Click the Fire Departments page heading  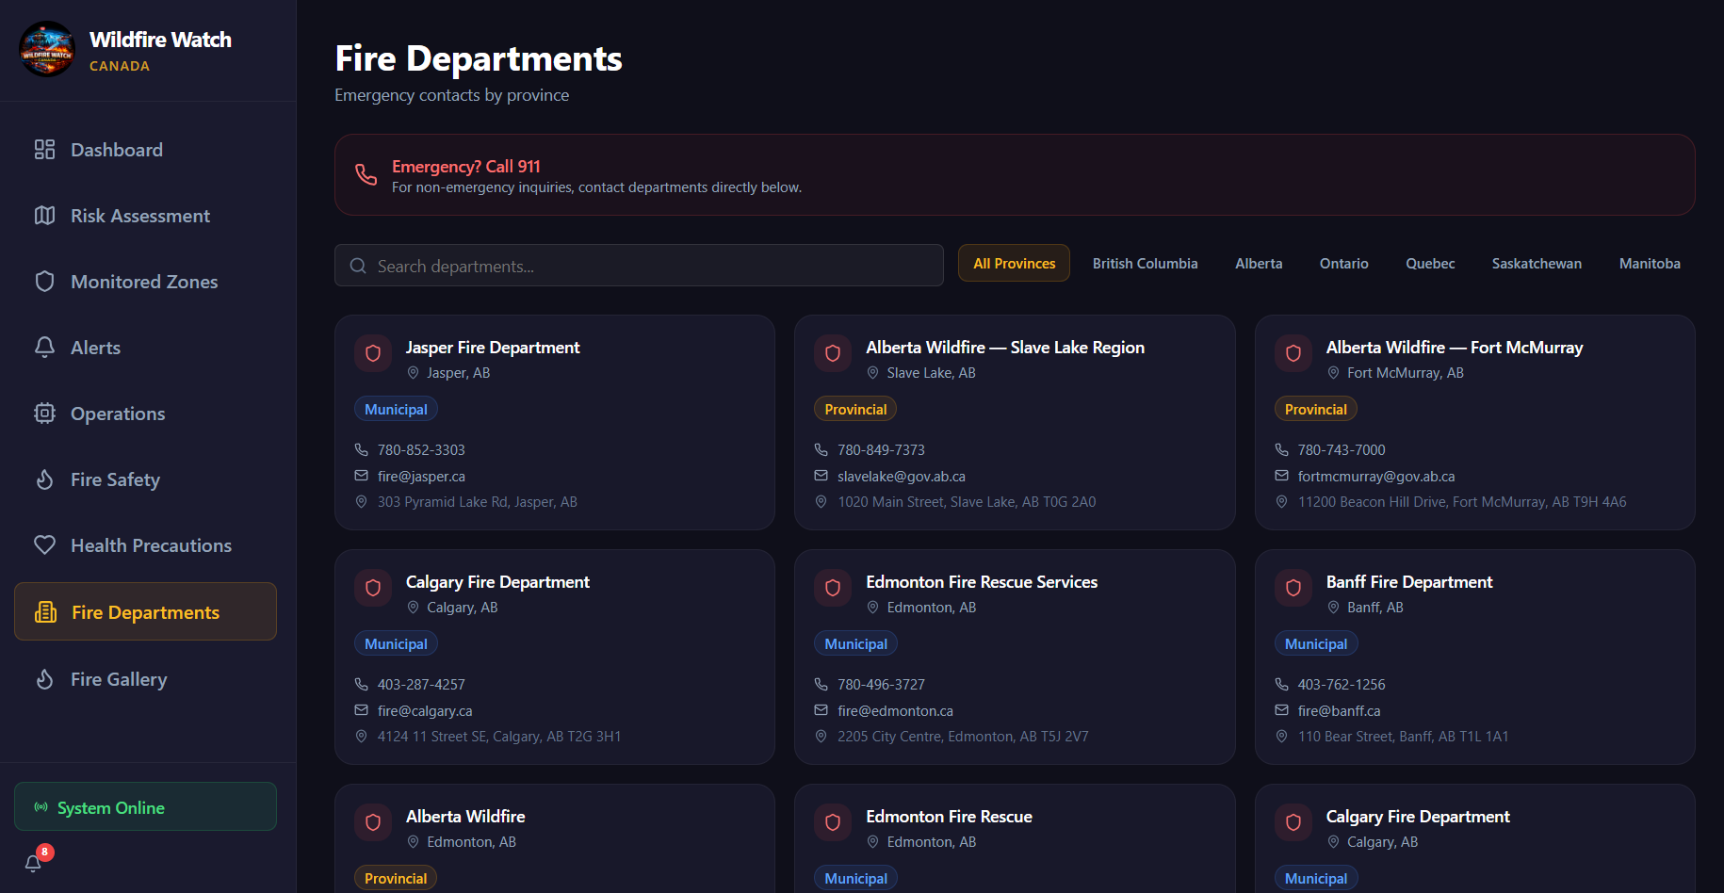coord(479,58)
